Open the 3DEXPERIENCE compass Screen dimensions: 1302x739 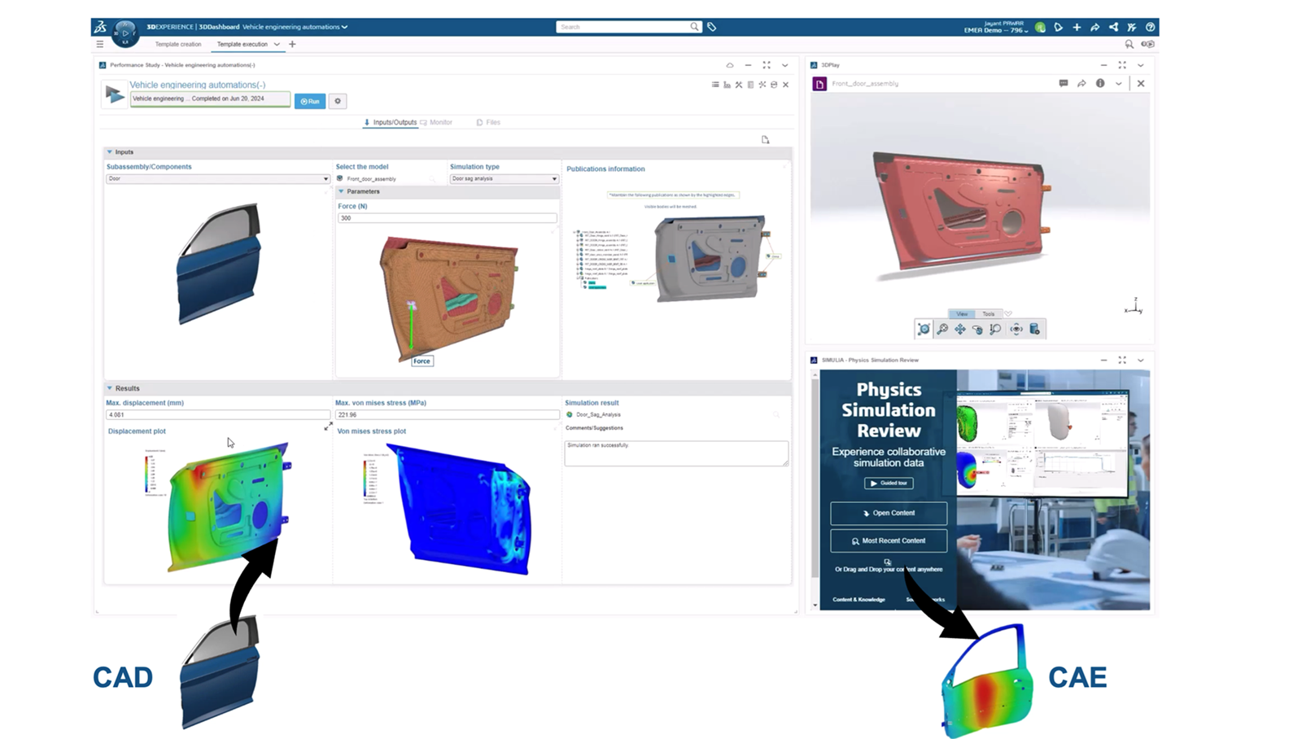[x=125, y=33]
